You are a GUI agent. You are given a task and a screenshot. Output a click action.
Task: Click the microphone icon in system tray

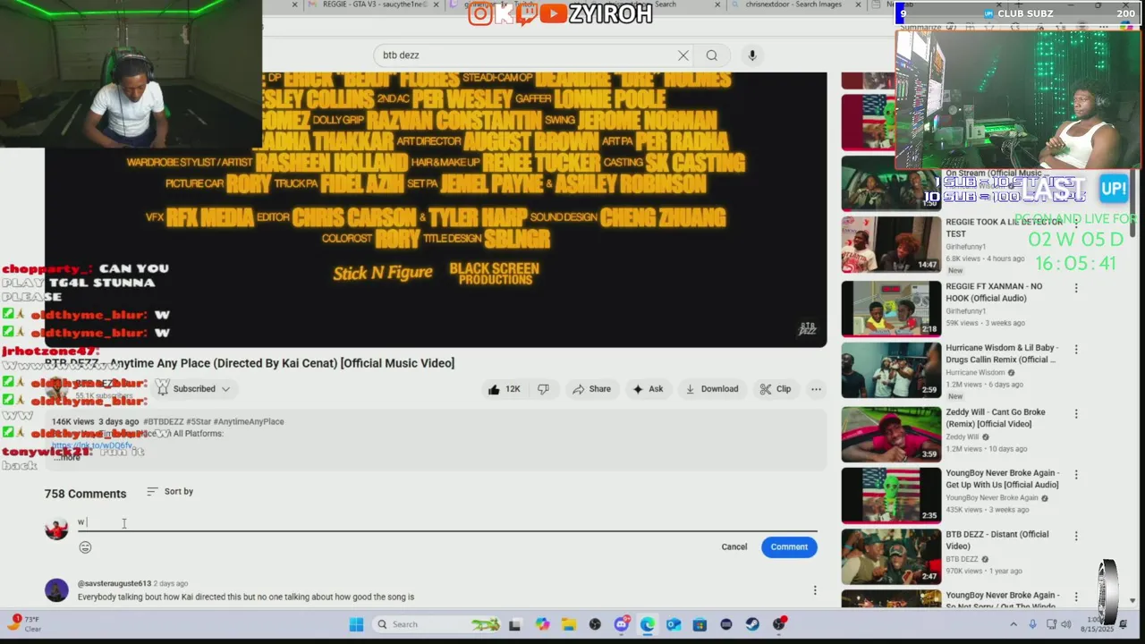tap(1032, 624)
